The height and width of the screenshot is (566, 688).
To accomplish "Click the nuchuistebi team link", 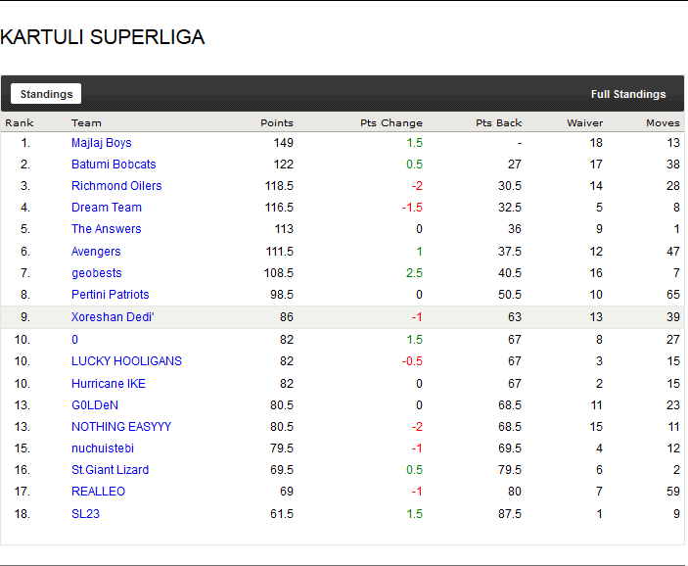I will pos(103,448).
